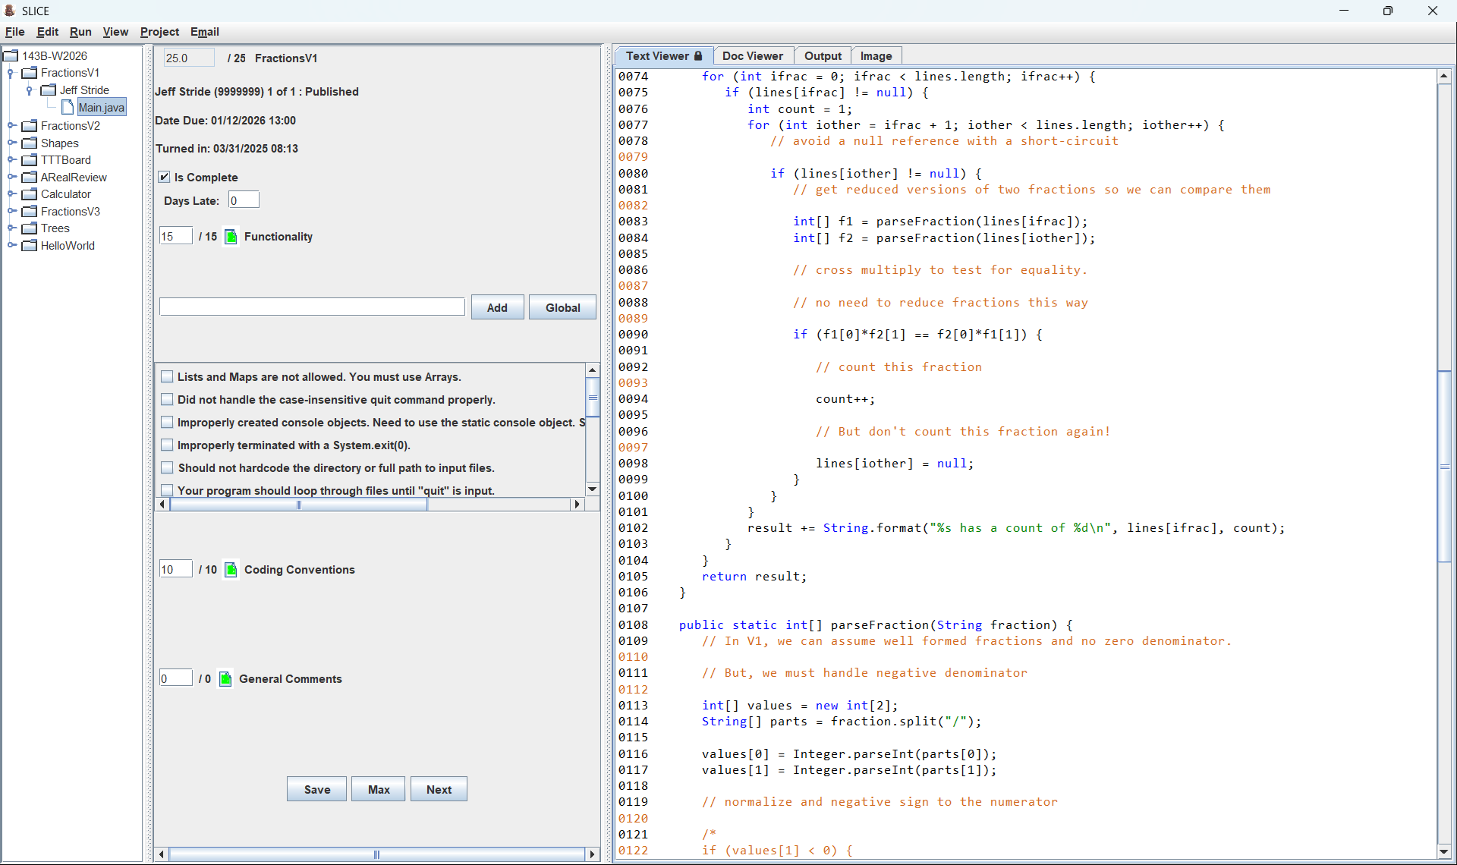Expand the Trees tree node
Screen dimensions: 1457x865
[11, 228]
